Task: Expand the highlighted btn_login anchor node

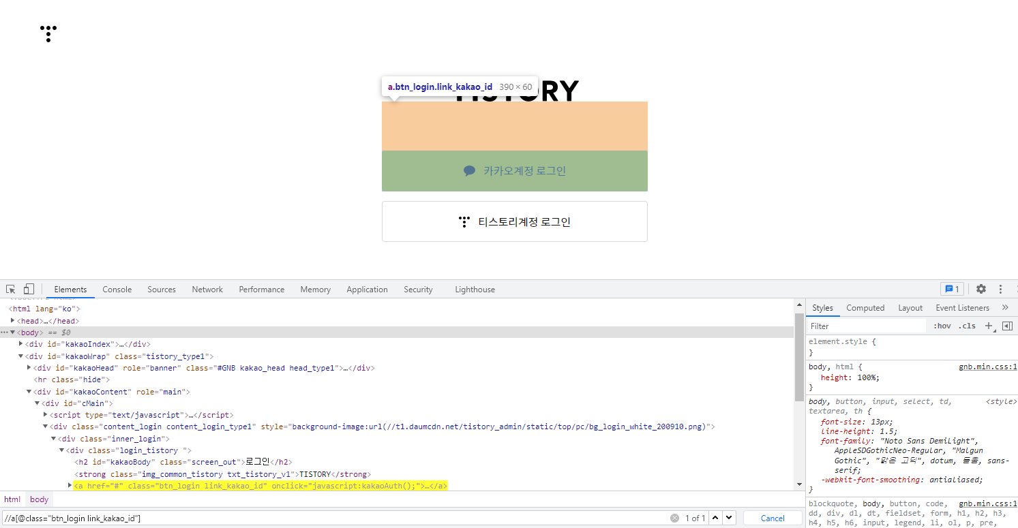Action: point(70,486)
